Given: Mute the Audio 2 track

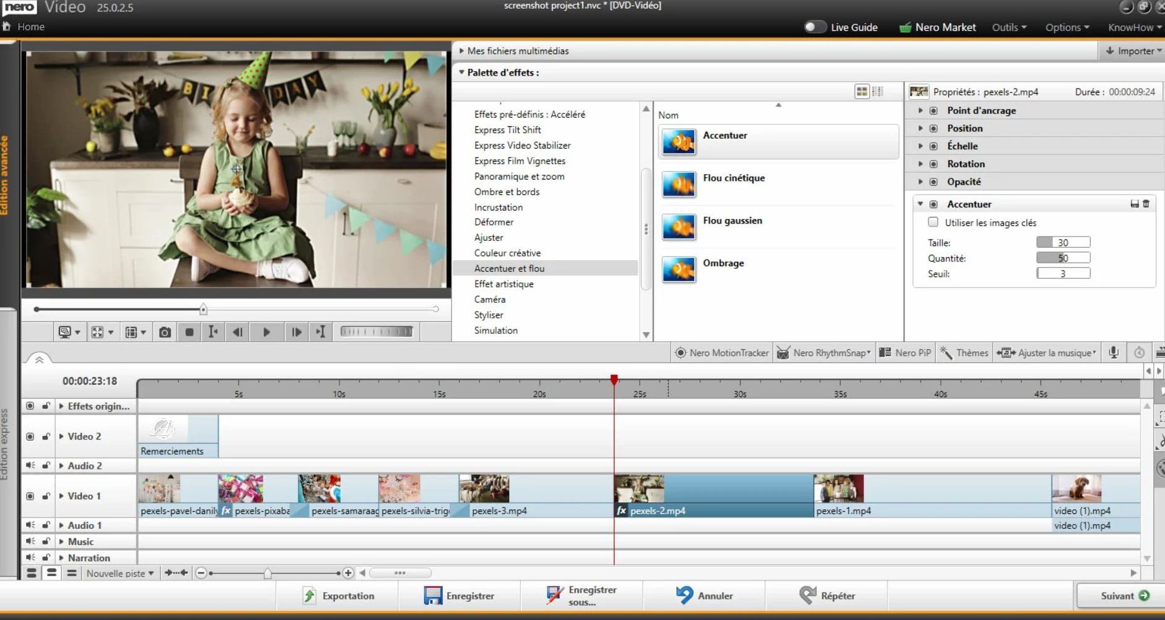Looking at the screenshot, I should click(30, 465).
